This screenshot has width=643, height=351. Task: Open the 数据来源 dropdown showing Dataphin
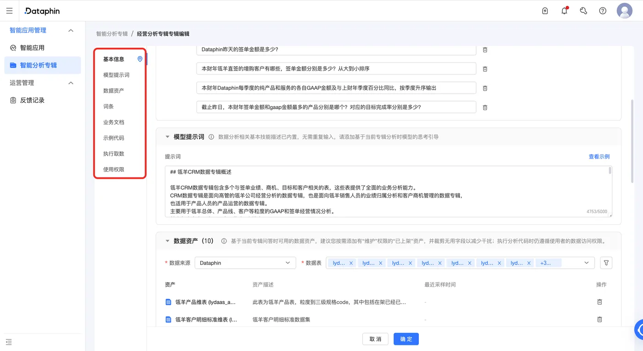(245, 263)
